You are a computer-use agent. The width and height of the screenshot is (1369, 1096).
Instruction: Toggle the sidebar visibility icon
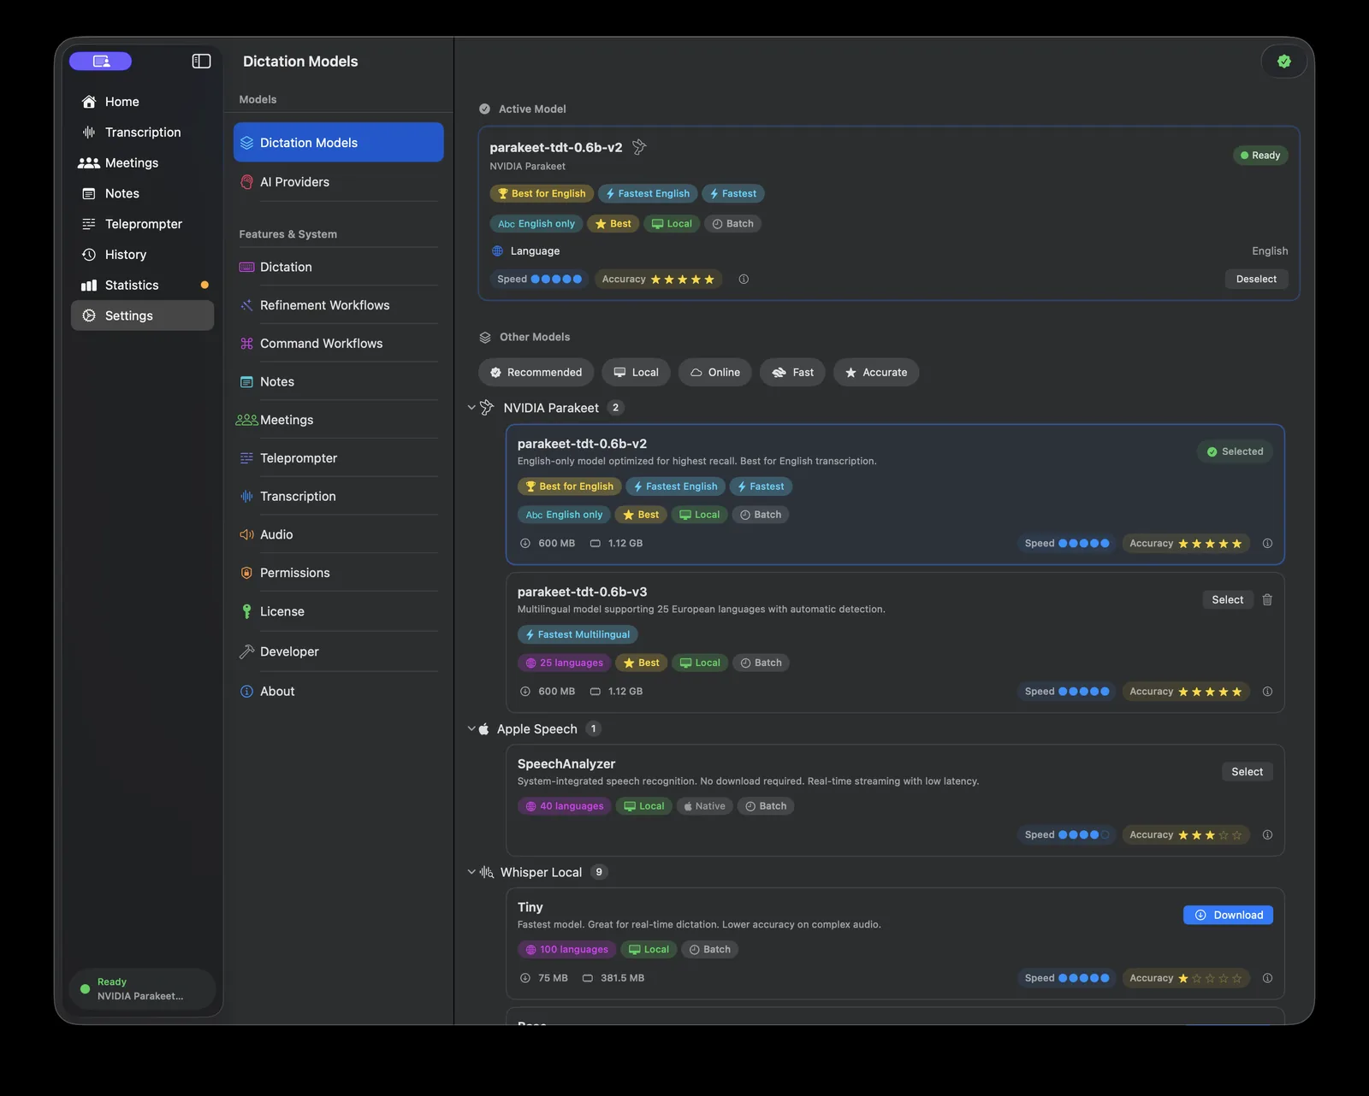point(201,61)
